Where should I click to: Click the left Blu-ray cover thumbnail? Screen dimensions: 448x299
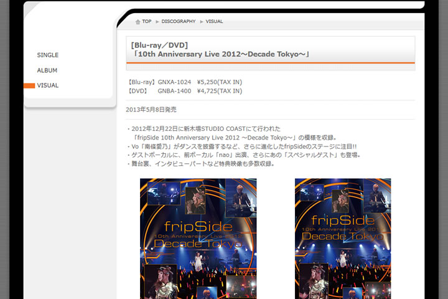[x=198, y=239]
